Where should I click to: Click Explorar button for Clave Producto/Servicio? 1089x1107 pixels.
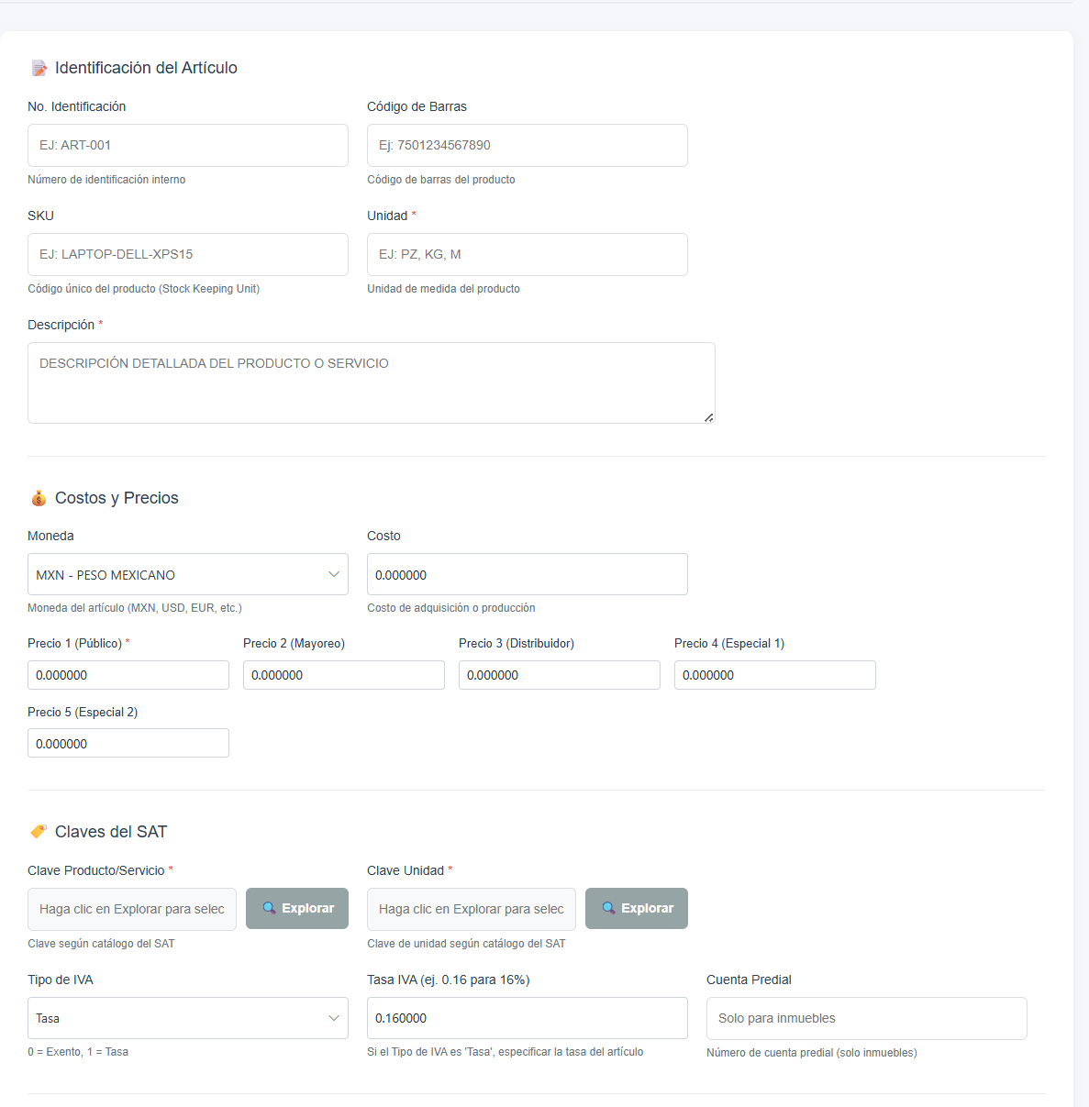coord(297,908)
